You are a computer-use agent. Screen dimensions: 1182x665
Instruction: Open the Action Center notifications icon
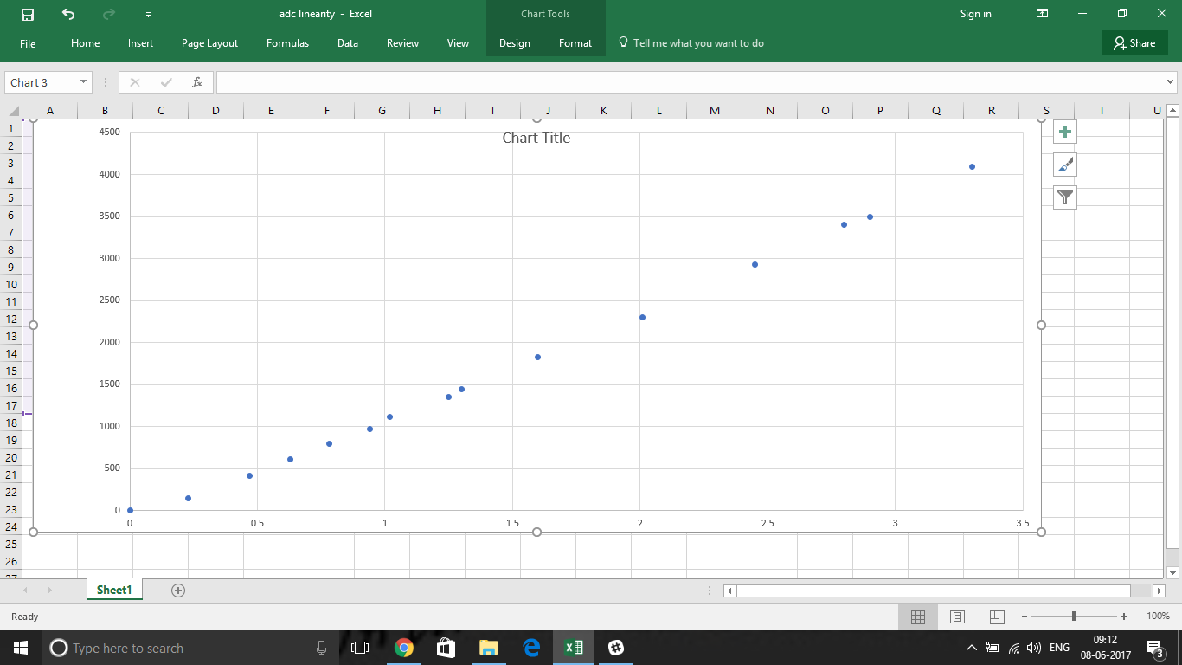point(1154,648)
